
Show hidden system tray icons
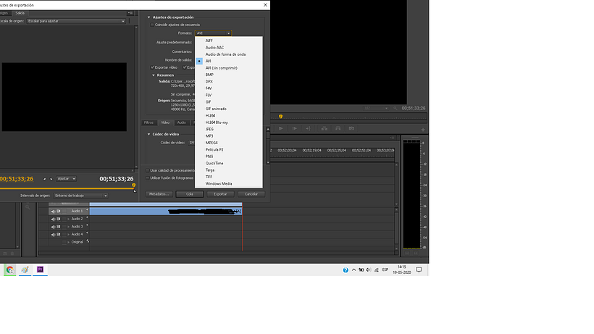click(x=354, y=270)
